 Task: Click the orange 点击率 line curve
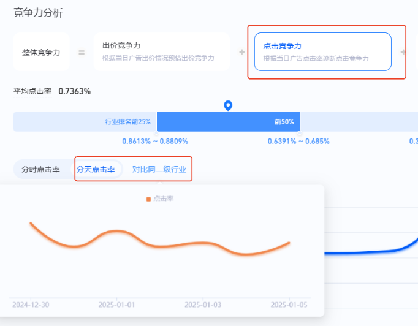pos(160,246)
